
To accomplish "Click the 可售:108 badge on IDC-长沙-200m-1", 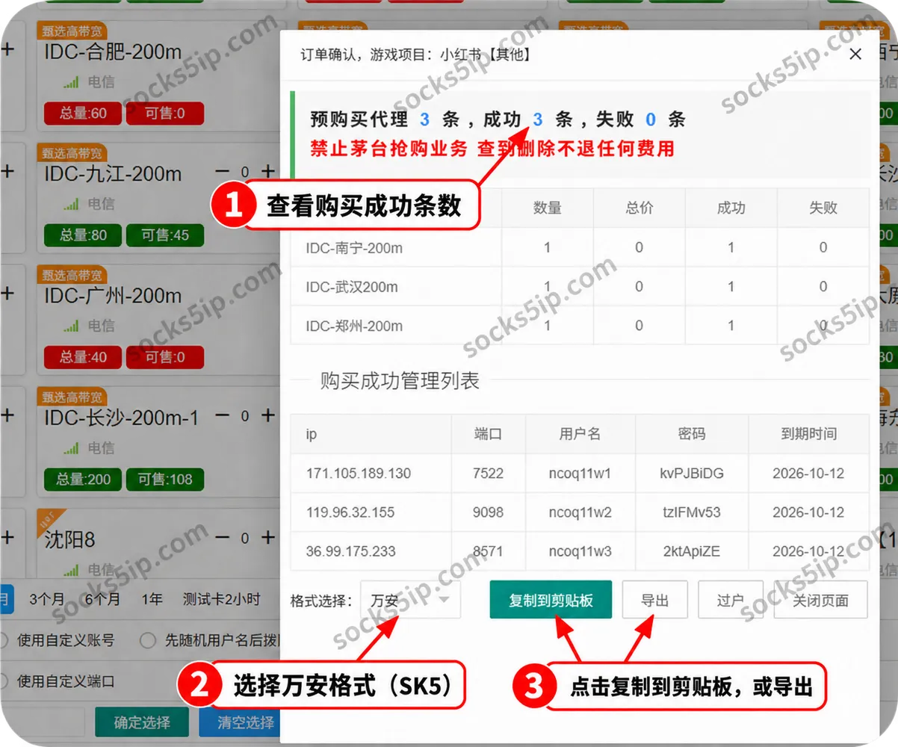I will click(165, 480).
